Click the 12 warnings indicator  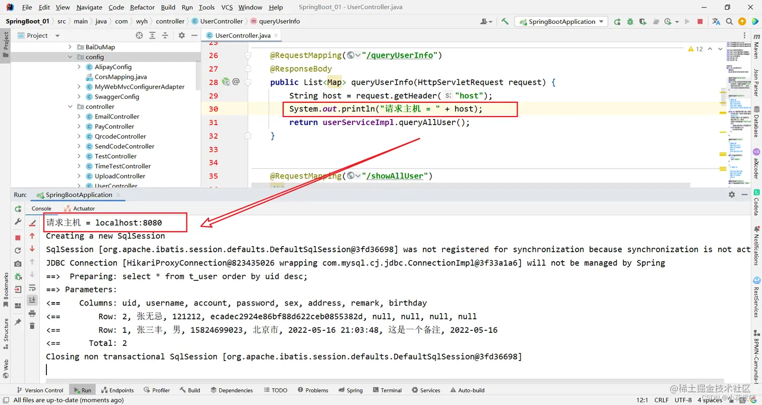point(695,49)
